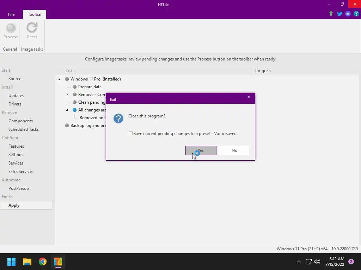Check the Save pending changes to preset box
This screenshot has width=361, height=270.
pyautogui.click(x=130, y=133)
